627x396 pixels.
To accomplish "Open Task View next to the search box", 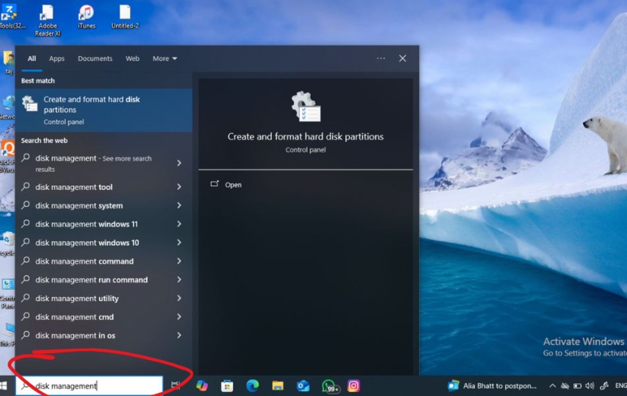I will pos(175,385).
